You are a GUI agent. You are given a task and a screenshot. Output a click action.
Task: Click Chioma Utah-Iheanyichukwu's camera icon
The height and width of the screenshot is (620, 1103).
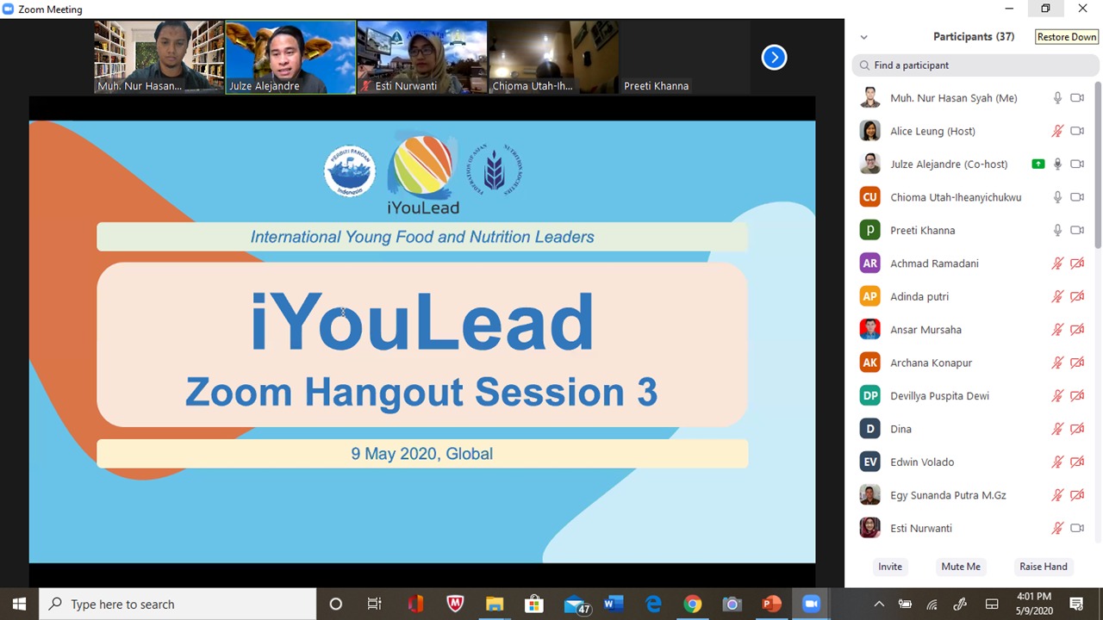(x=1077, y=197)
